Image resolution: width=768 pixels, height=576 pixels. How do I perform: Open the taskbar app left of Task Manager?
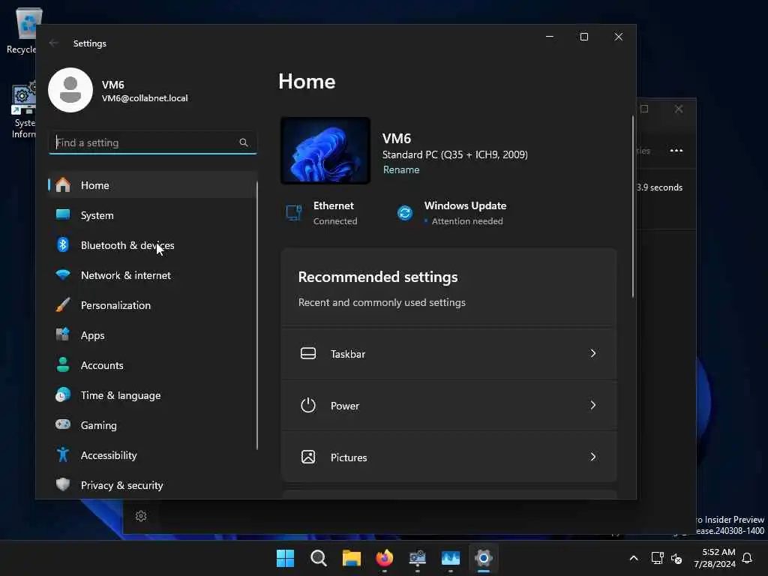coord(417,558)
